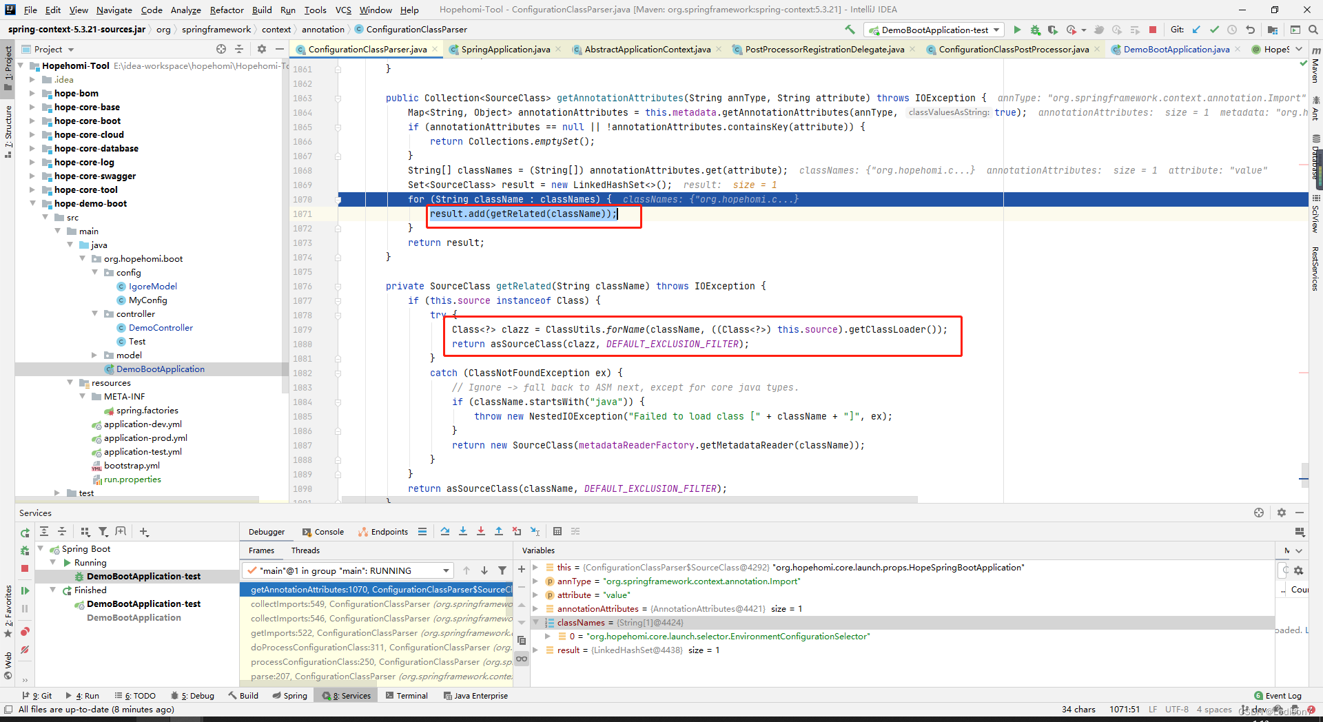Resume program with green resume icon
1323x722 pixels.
(25, 590)
